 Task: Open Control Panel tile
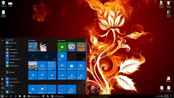point(62,66)
